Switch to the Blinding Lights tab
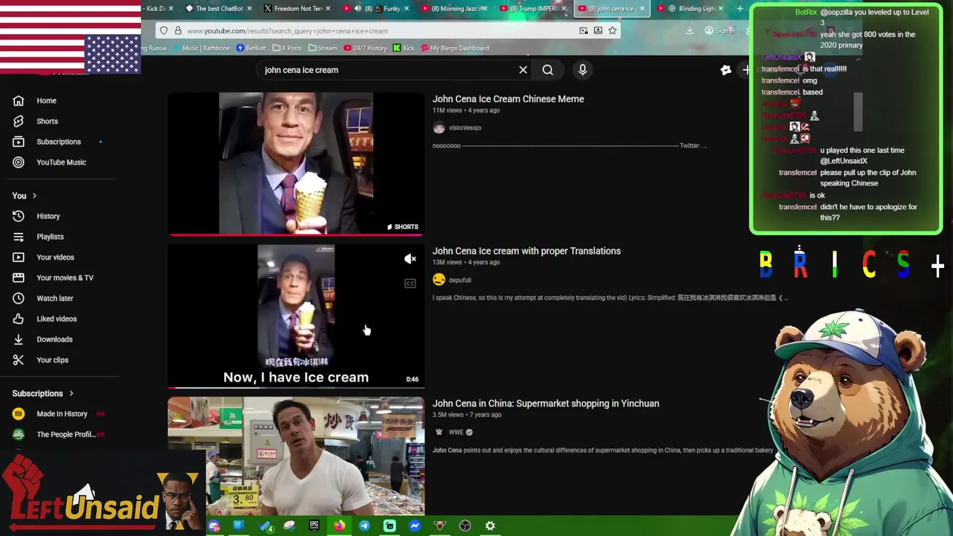Viewport: 953px width, 536px height. click(x=690, y=8)
